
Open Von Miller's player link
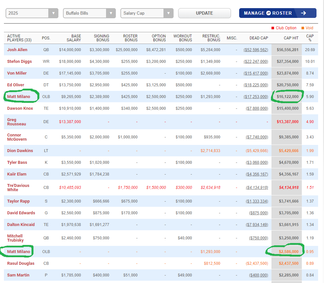pos(17,73)
